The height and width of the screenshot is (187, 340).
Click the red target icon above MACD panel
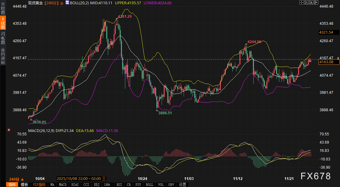[9, 130]
